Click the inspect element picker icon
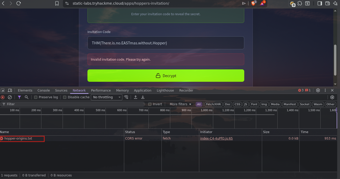 [x=3, y=90]
